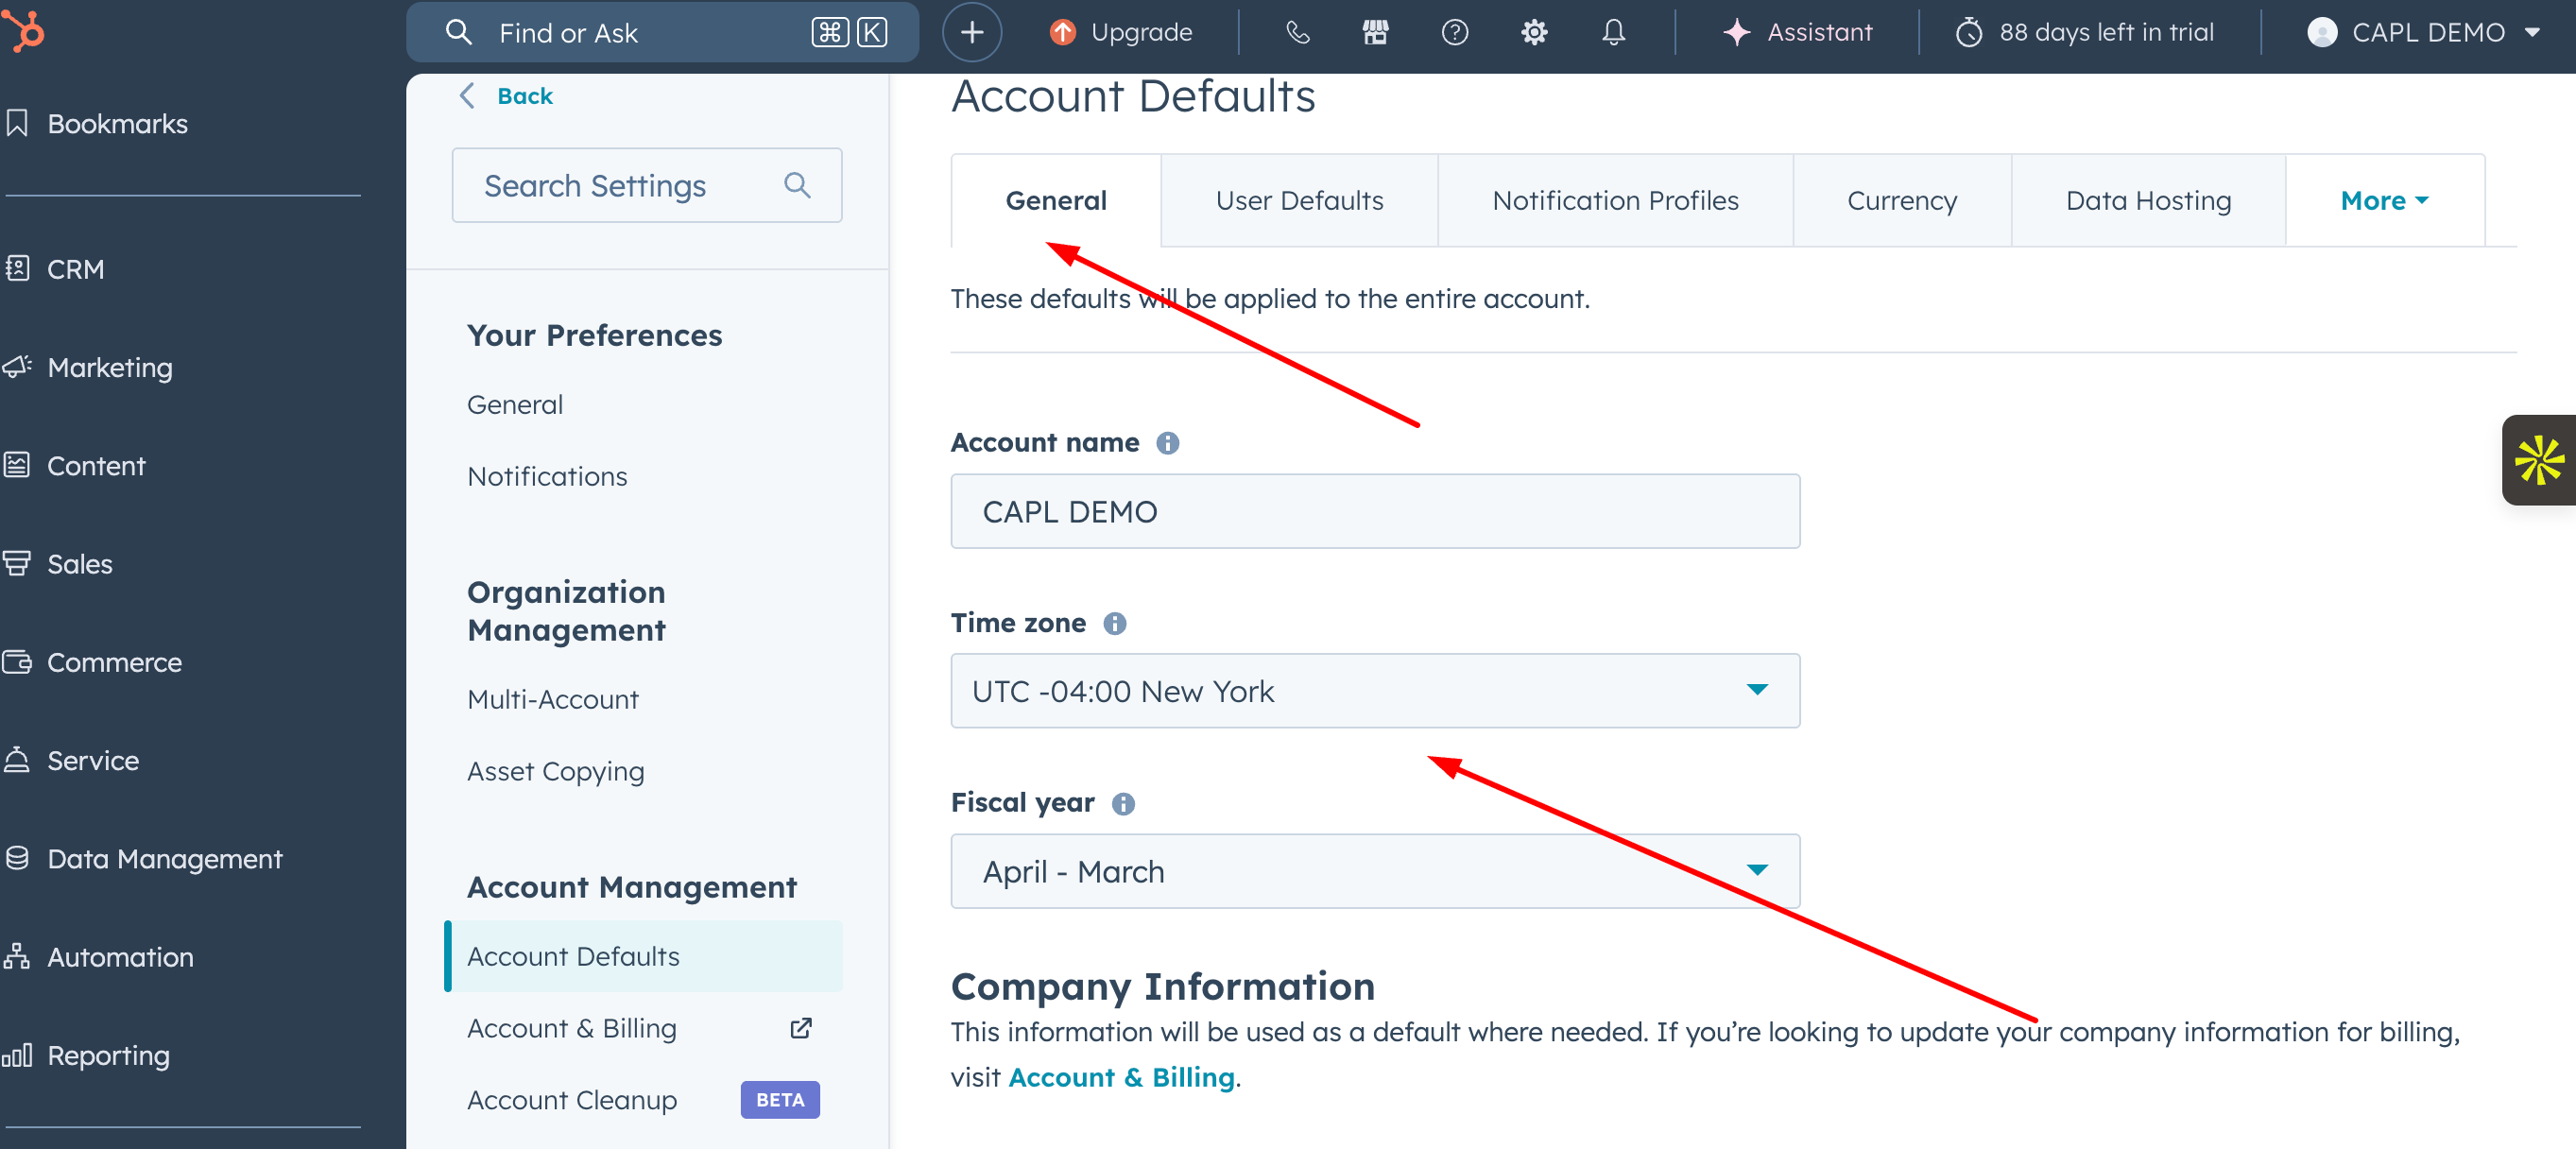Click the Search Settings field
This screenshot has width=2576, height=1149.
pyautogui.click(x=628, y=186)
